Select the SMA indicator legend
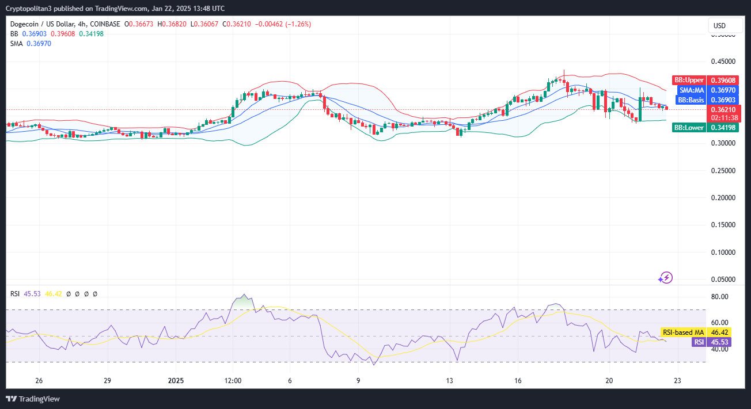 coord(17,44)
